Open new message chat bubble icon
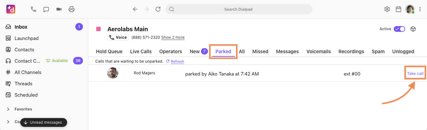The height and width of the screenshot is (130, 427). point(46,9)
